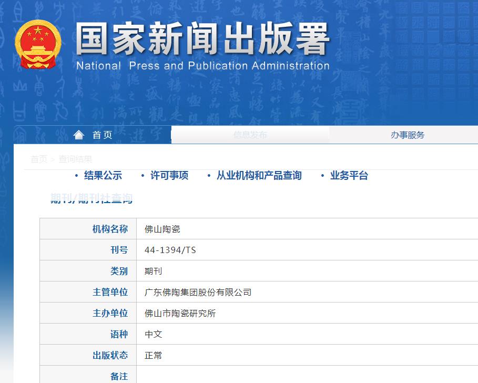Screen dimensions: 478x383
Task: Click the bullet icon before 结果公示
Action: [x=76, y=176]
